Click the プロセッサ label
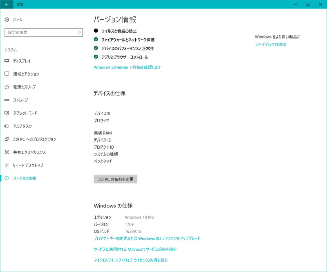This screenshot has width=327, height=272. (101, 120)
